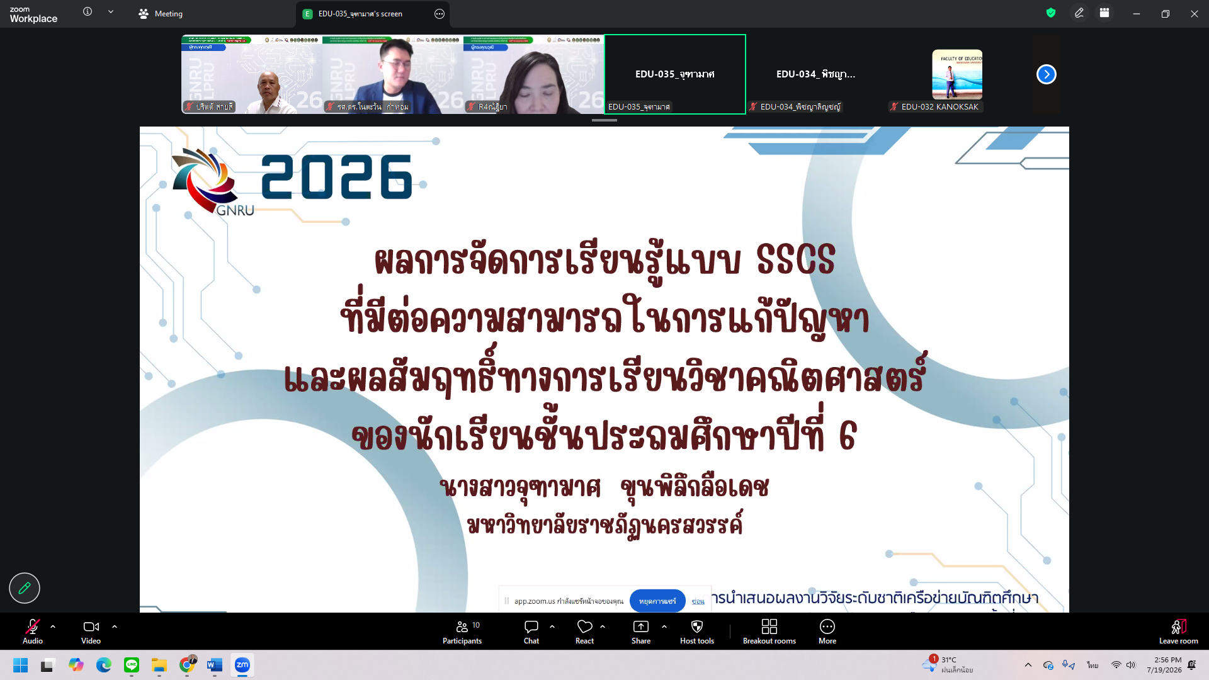Select the R4ณัฐยา video thumbnail
This screenshot has height=680, width=1209.
pos(534,74)
